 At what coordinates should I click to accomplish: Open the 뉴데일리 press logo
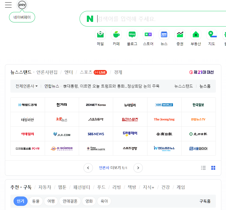130,105
